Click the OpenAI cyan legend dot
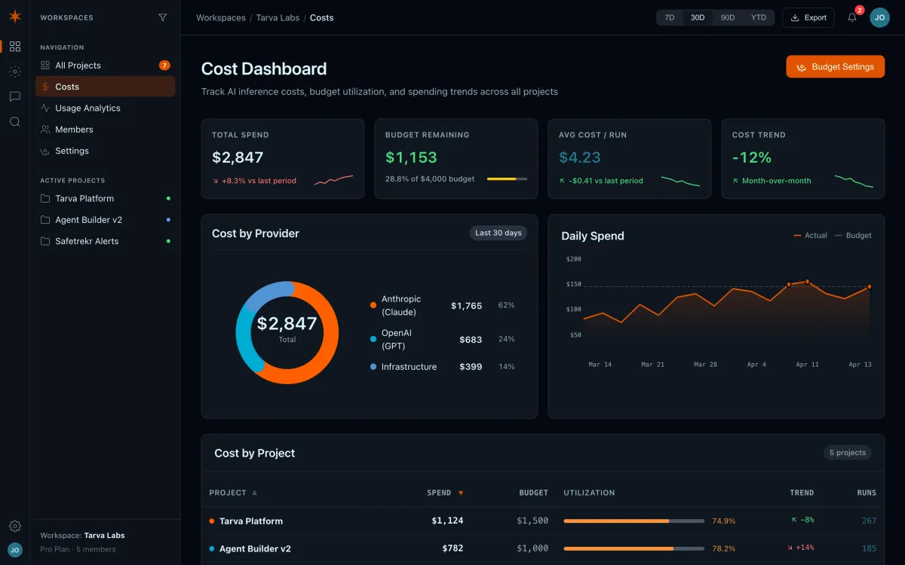 tap(373, 339)
